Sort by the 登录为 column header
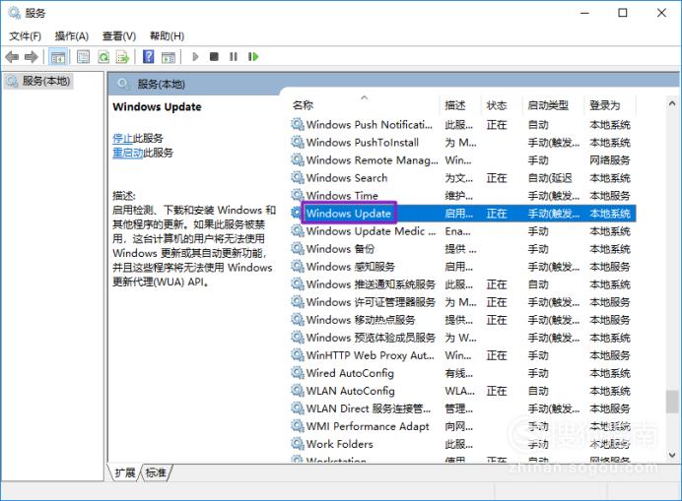682x501 pixels. (604, 105)
